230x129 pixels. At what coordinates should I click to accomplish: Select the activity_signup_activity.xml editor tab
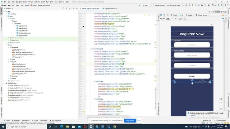coord(90,9)
